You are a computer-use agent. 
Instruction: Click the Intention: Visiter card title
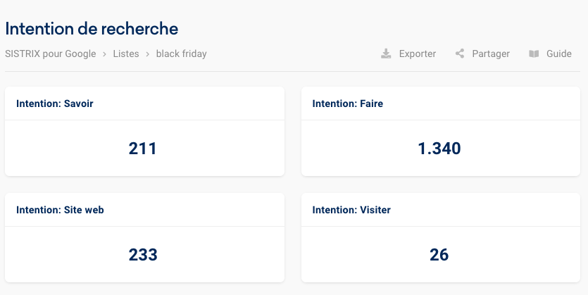click(x=351, y=210)
